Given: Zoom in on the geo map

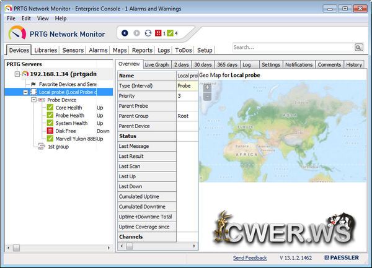Looking at the screenshot, I should coord(207,87).
